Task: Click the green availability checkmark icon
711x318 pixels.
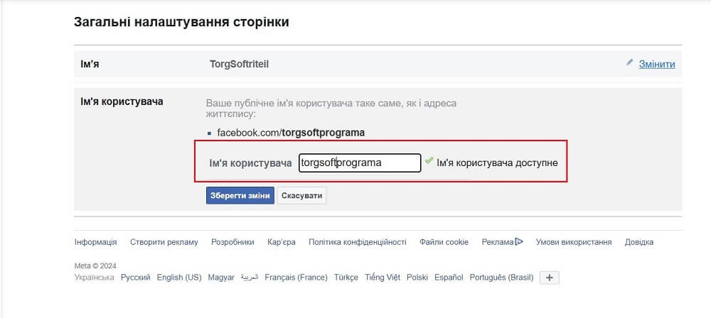Action: (429, 161)
